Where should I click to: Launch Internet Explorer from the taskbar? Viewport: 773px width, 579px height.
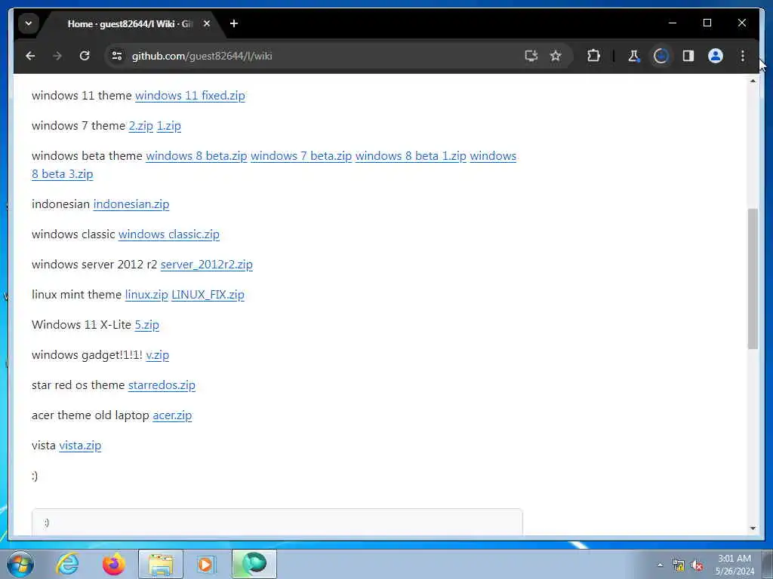point(67,564)
